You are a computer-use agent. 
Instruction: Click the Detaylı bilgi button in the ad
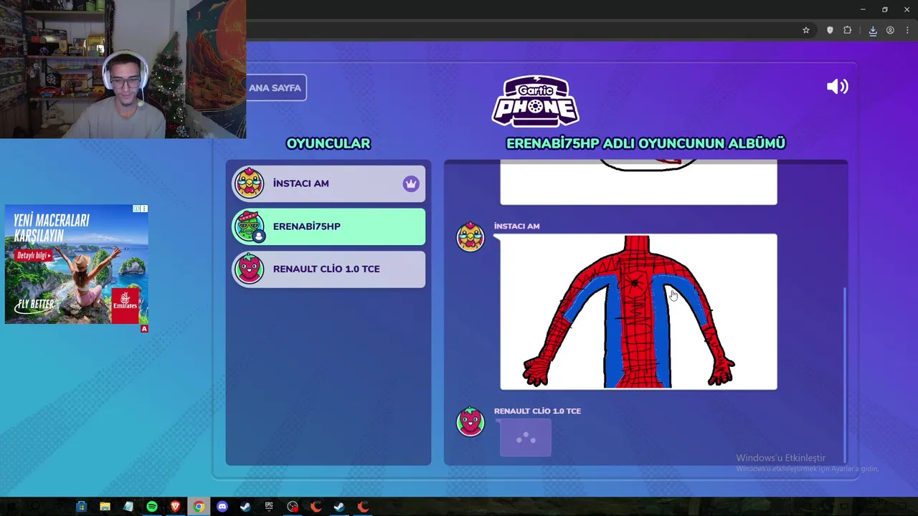point(34,256)
